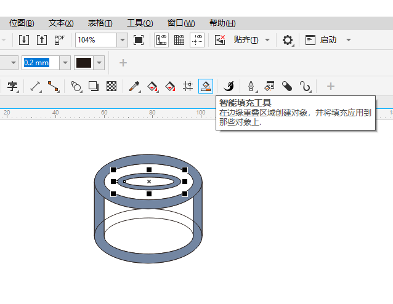Select the Connector tool
Image resolution: width=393 pixels, height=304 pixels.
[53, 86]
